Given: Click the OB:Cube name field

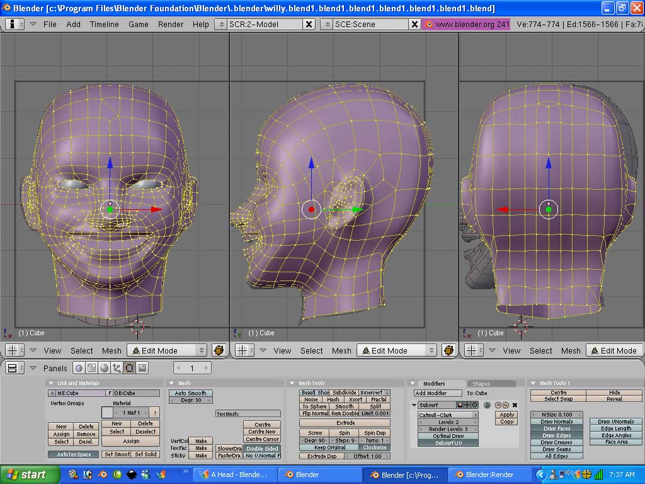Looking at the screenshot, I should [137, 393].
